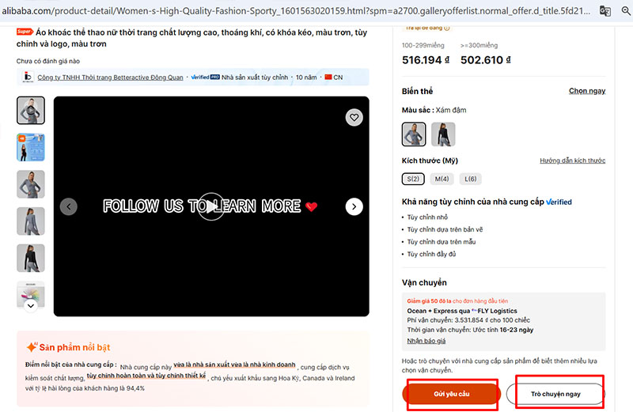Click the 'Nhận báo giá' link
This screenshot has width=633, height=412.
pyautogui.click(x=426, y=341)
